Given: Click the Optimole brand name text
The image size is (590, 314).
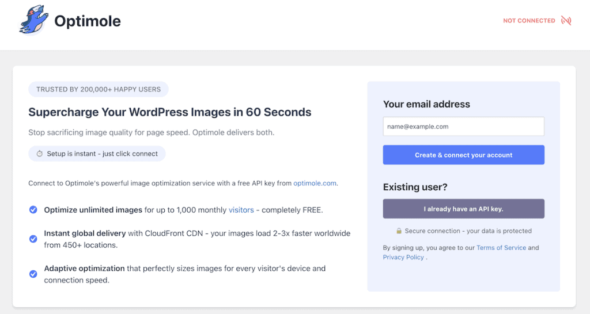Looking at the screenshot, I should [x=88, y=21].
